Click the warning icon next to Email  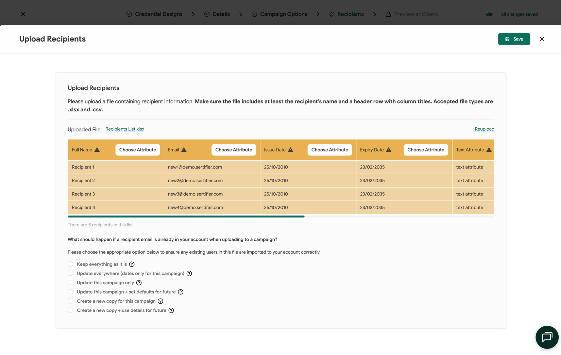click(x=184, y=150)
